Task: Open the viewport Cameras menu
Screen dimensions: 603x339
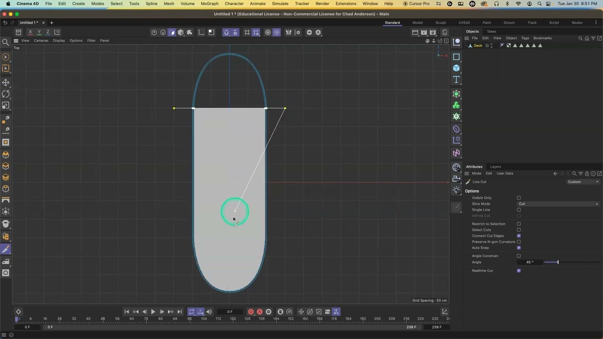Action: [x=41, y=40]
